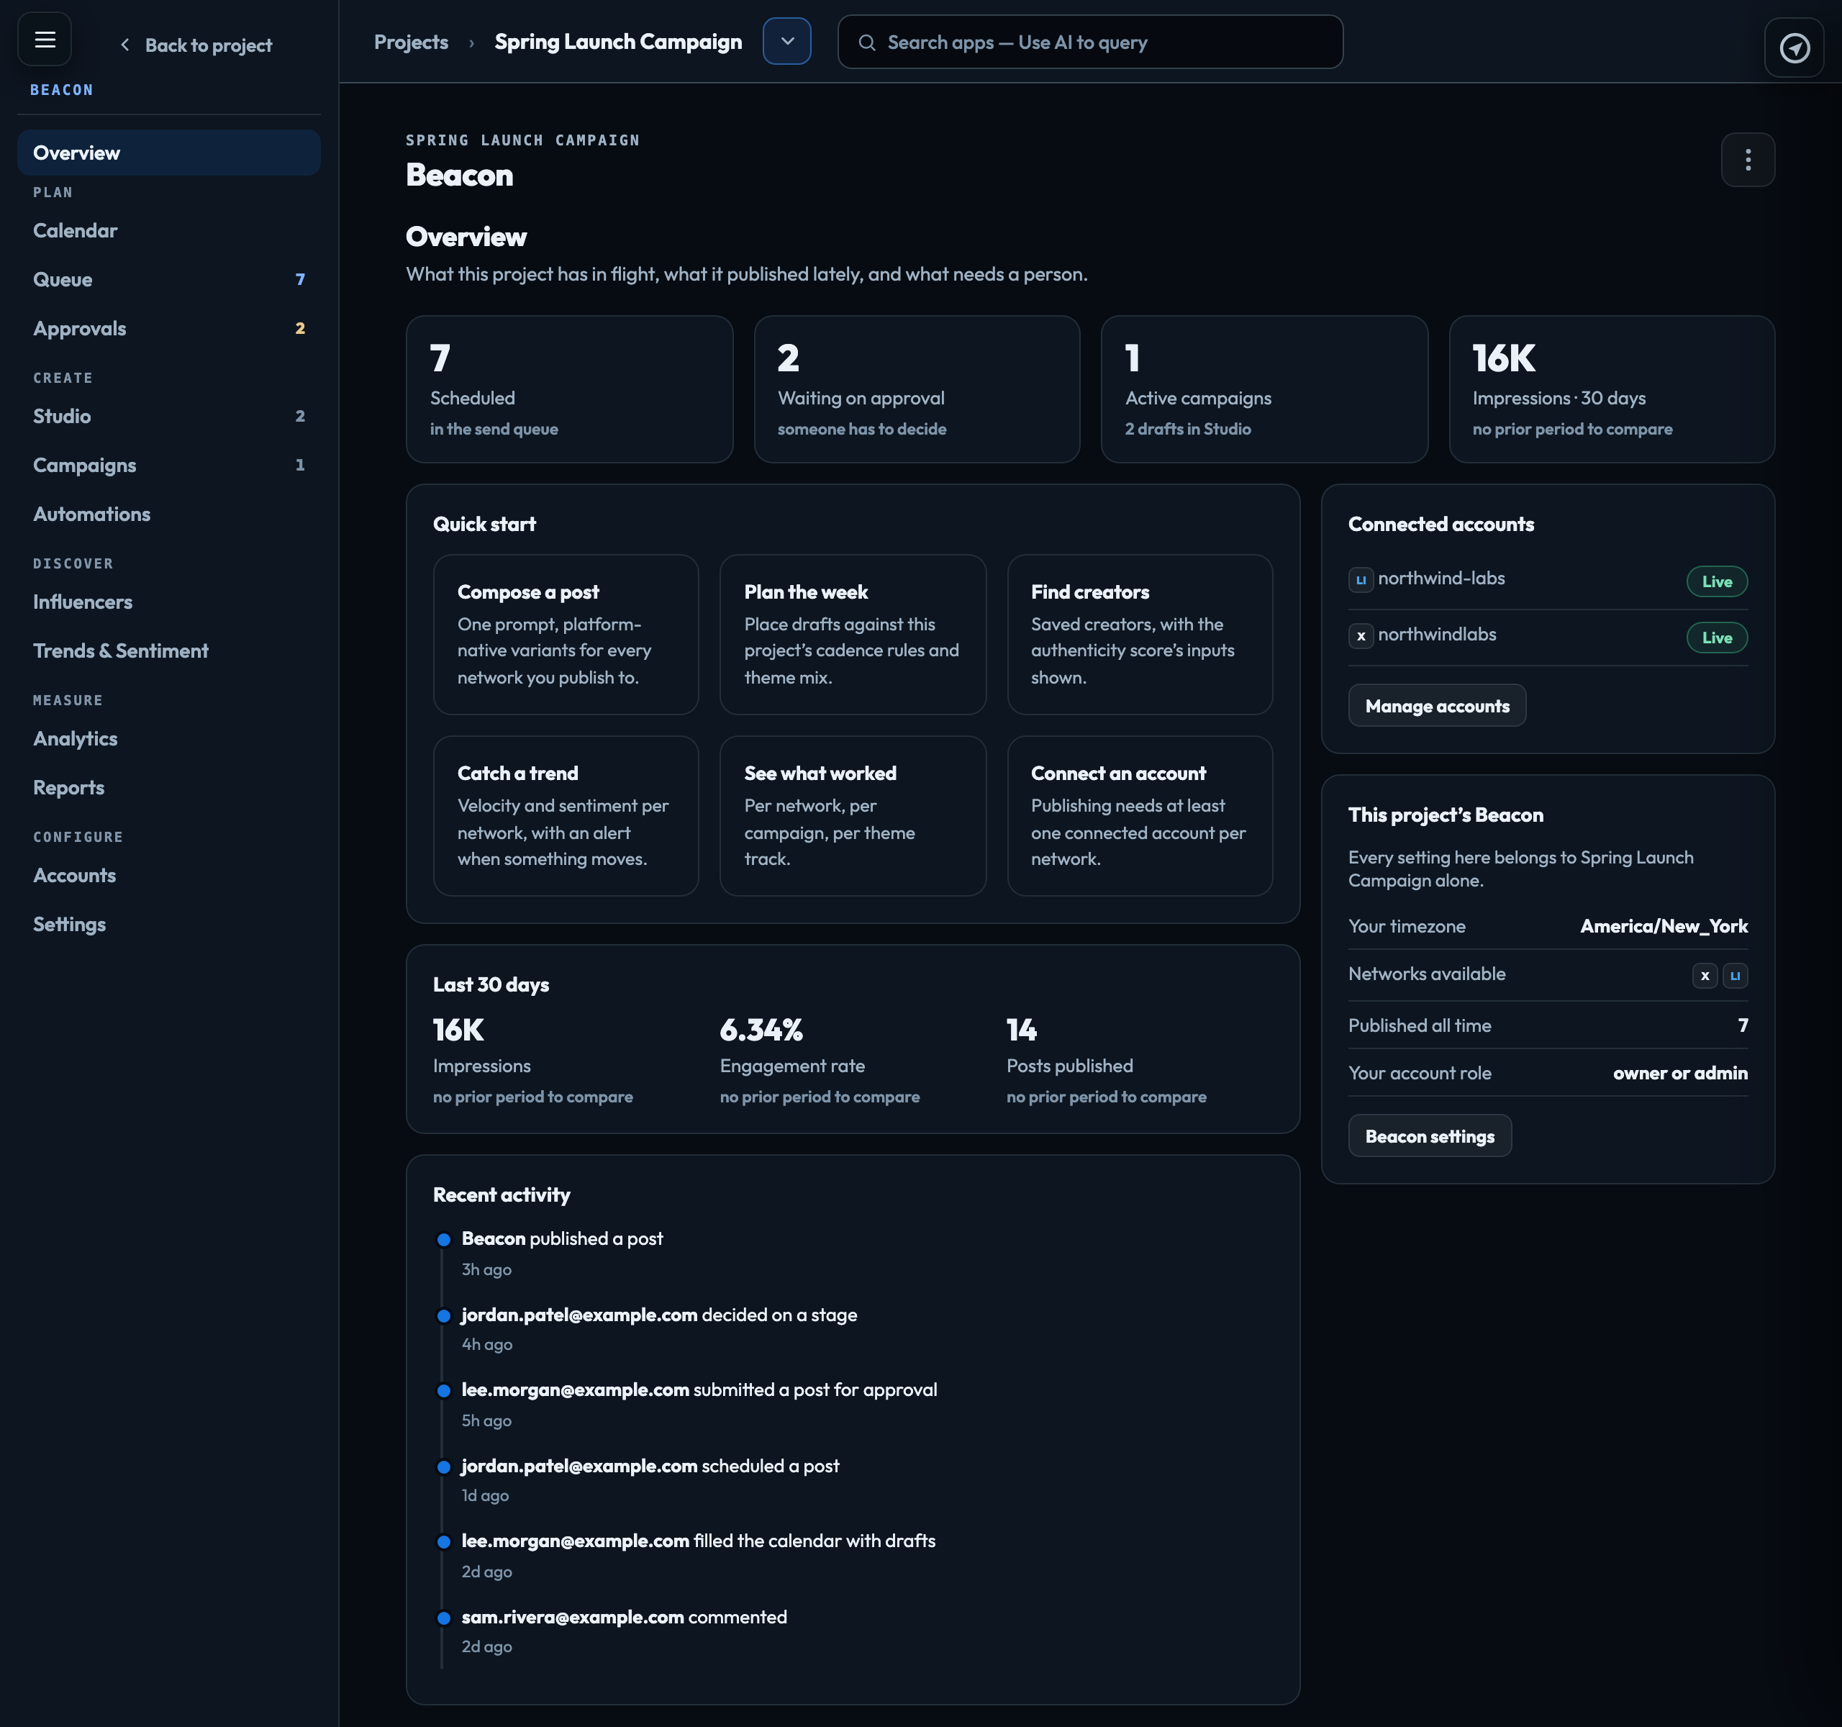The height and width of the screenshot is (1727, 1842).
Task: Click the search magnifier icon
Action: point(866,42)
